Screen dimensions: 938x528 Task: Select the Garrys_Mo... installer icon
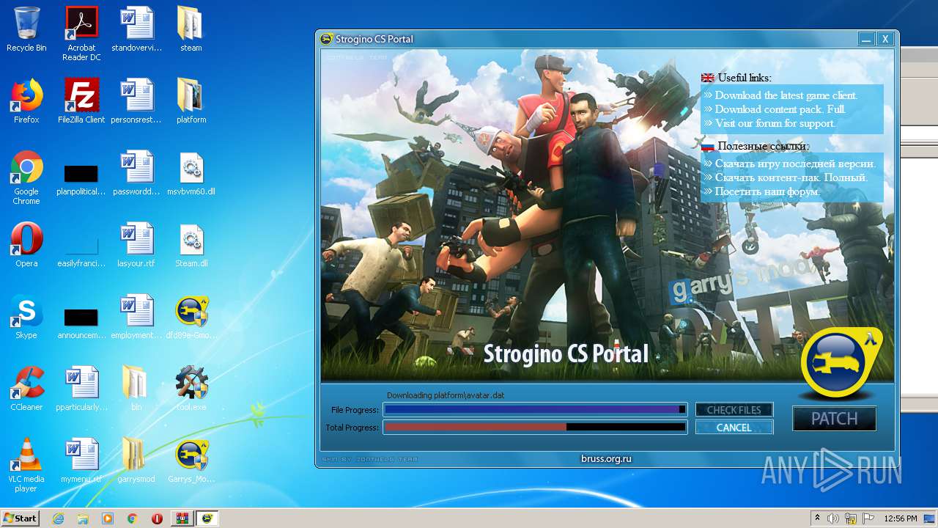pos(191,461)
